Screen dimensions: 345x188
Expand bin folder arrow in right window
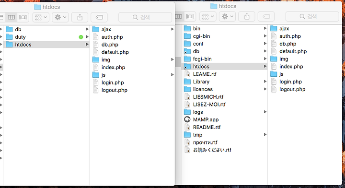tap(265, 28)
